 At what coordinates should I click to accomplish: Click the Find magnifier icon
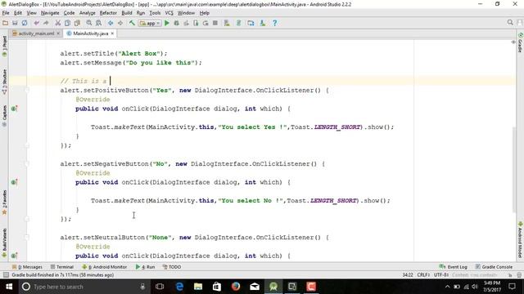point(89,23)
